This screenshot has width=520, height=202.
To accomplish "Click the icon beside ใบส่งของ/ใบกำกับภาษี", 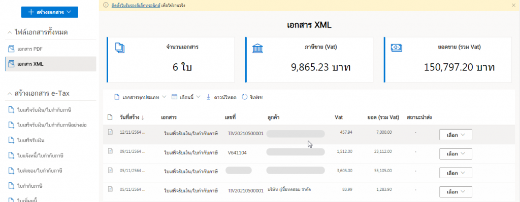I will pos(11,171).
